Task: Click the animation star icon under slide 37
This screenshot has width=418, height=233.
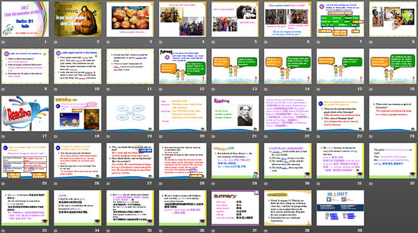Action: (213, 230)
